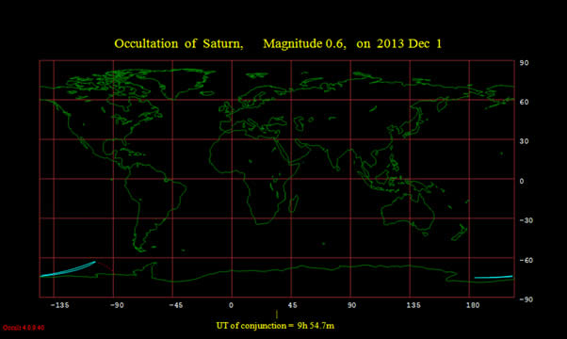Click the yellow conjunction tick mark below axis
The height and width of the screenshot is (339, 567).
pyautogui.click(x=277, y=315)
